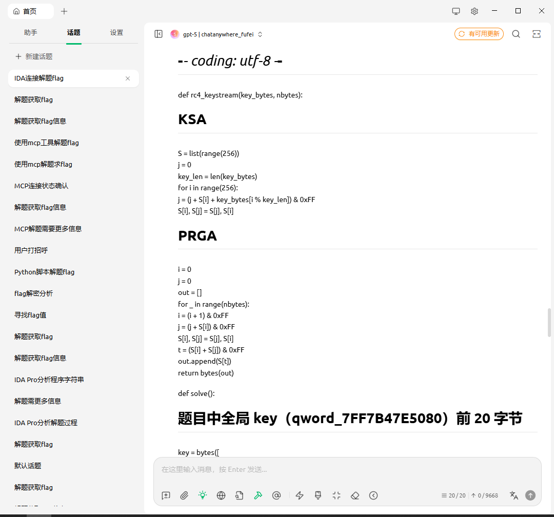Collapse input box with shrink icon
The height and width of the screenshot is (517, 554).
(337, 495)
